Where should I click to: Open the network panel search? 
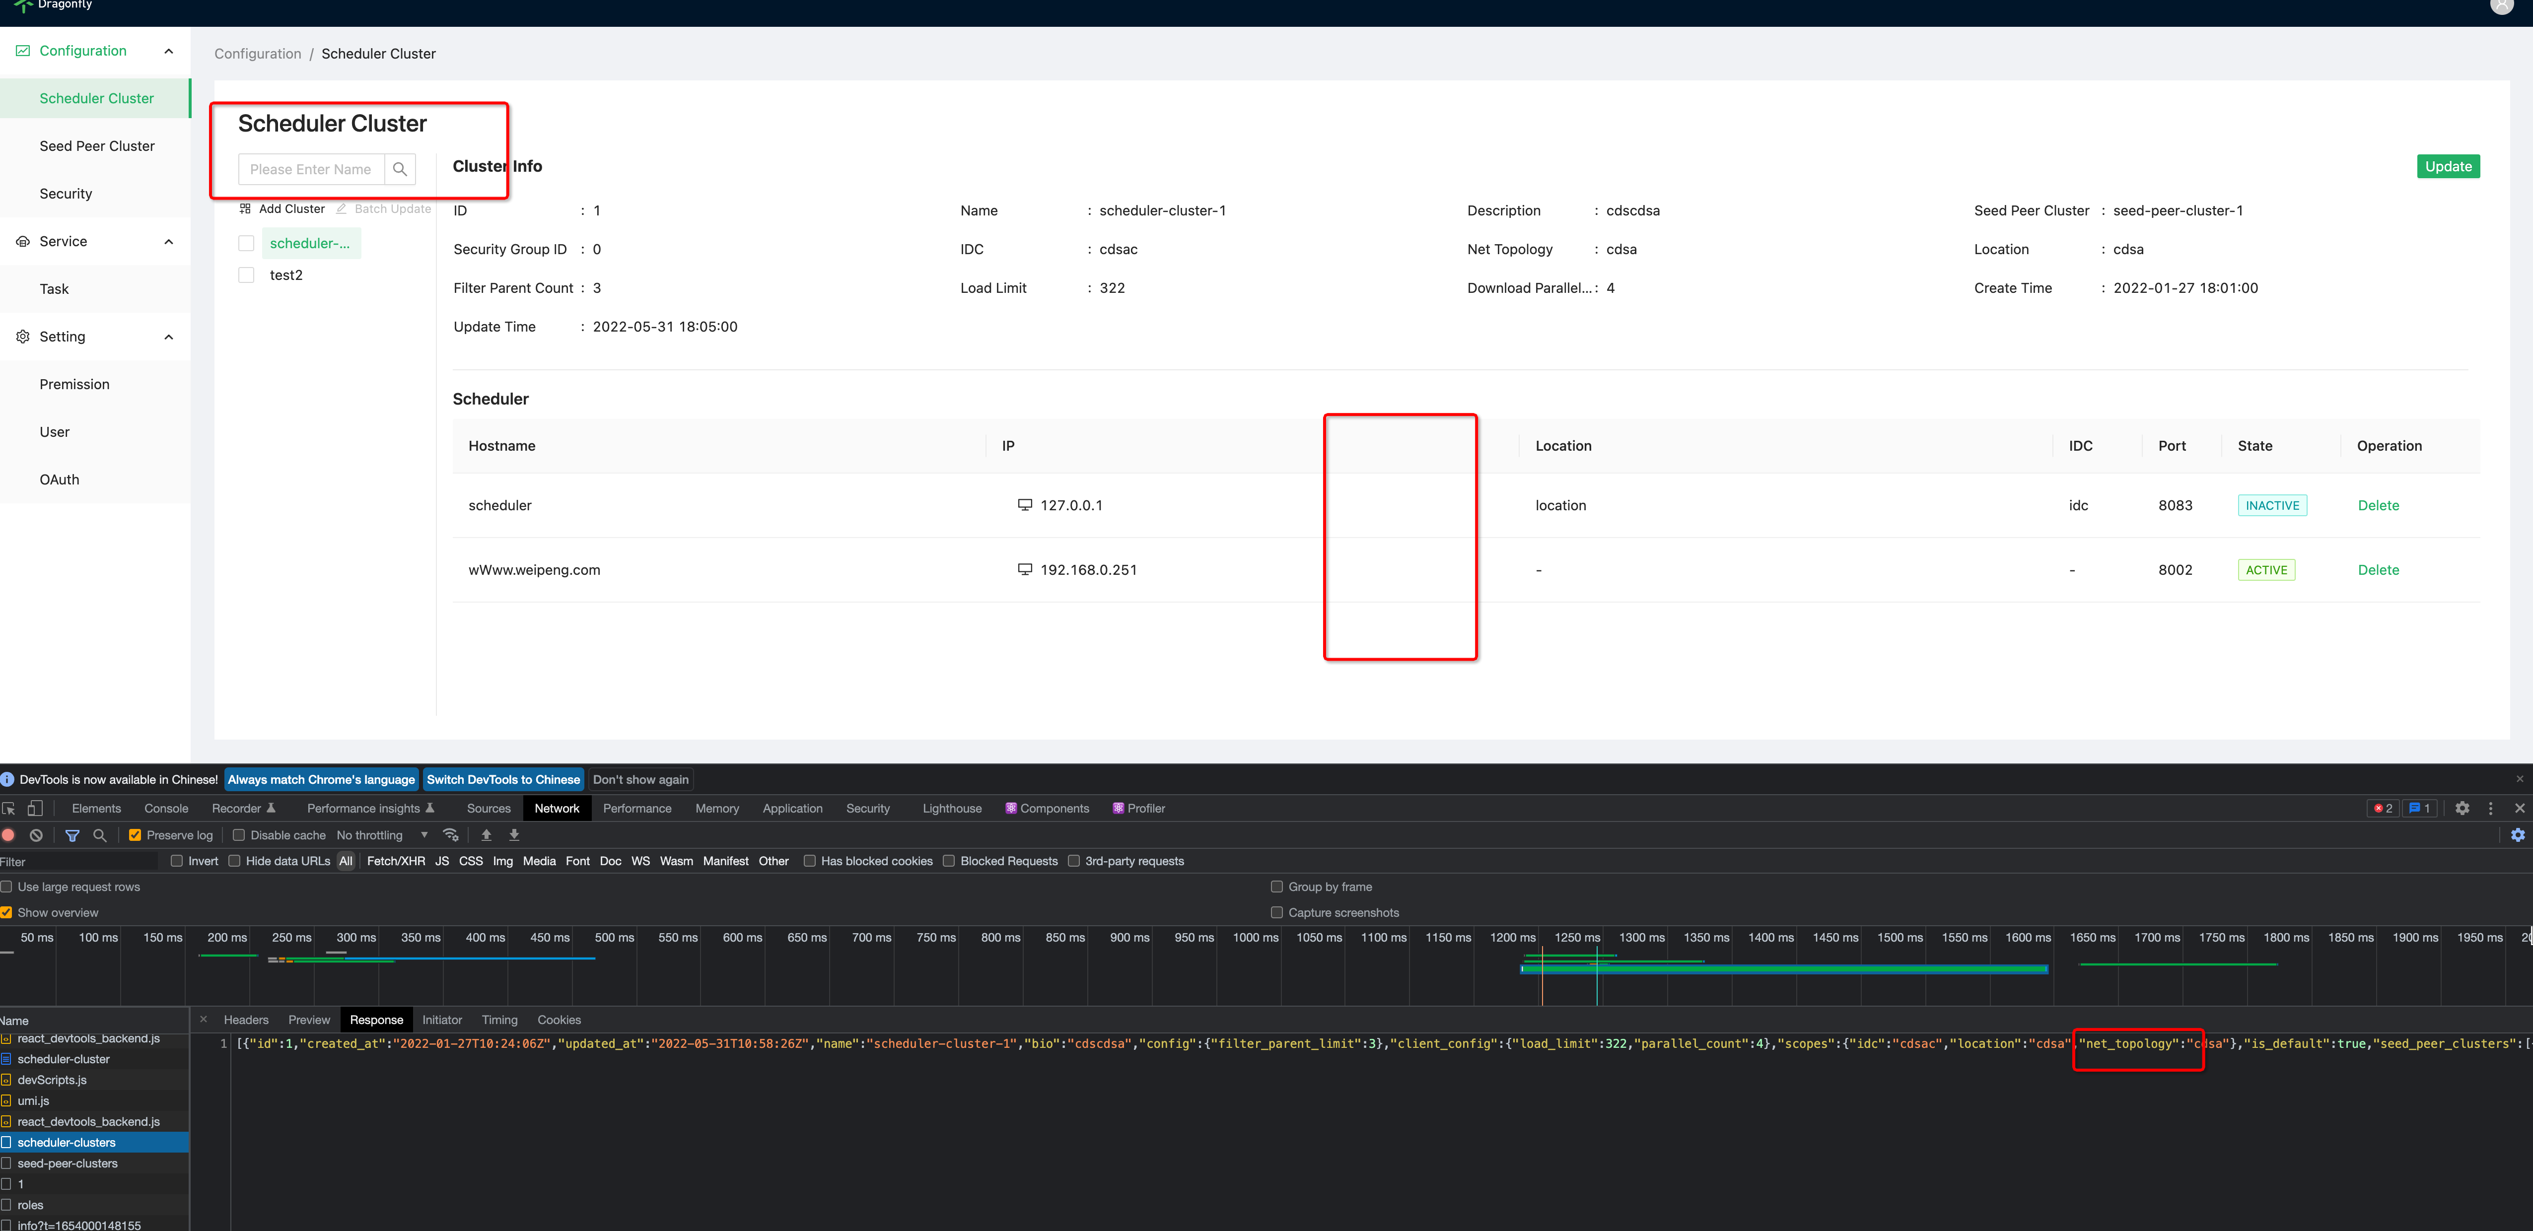pos(99,835)
